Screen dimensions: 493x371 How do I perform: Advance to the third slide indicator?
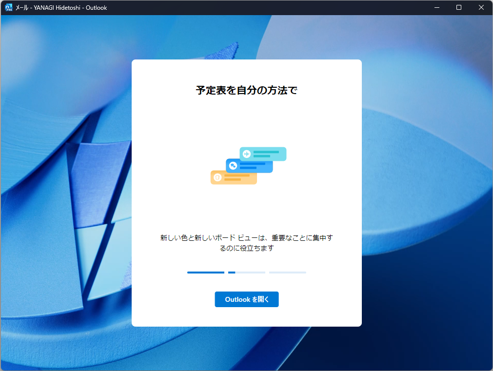(x=287, y=272)
